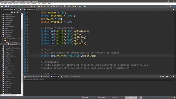Click the New Java Package icon
Viewport: 176px width, 99px height.
(32, 6)
